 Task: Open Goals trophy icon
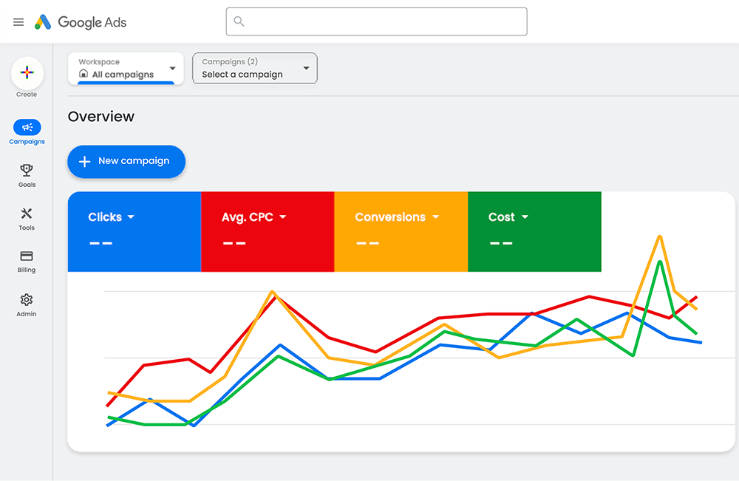coord(27,171)
